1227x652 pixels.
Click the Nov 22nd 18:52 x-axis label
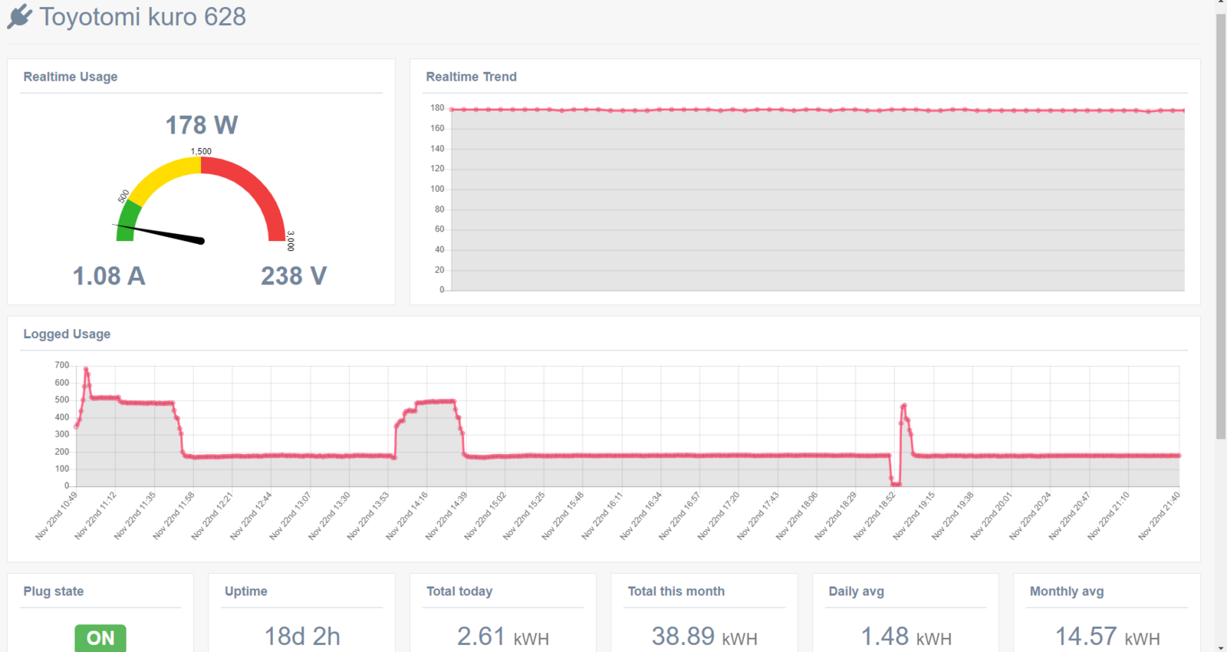(x=875, y=515)
